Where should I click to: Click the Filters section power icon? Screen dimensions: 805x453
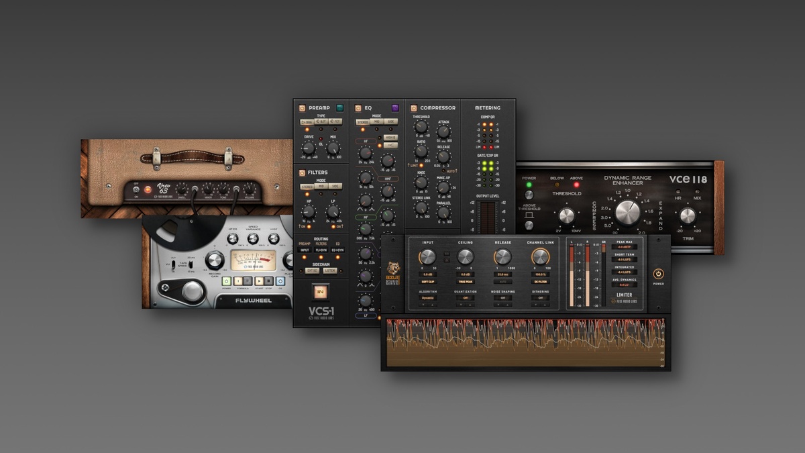click(302, 172)
